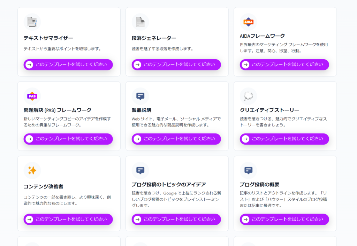Try the 問題解決 (PAS) template button
This screenshot has height=246, width=357.
(68, 139)
